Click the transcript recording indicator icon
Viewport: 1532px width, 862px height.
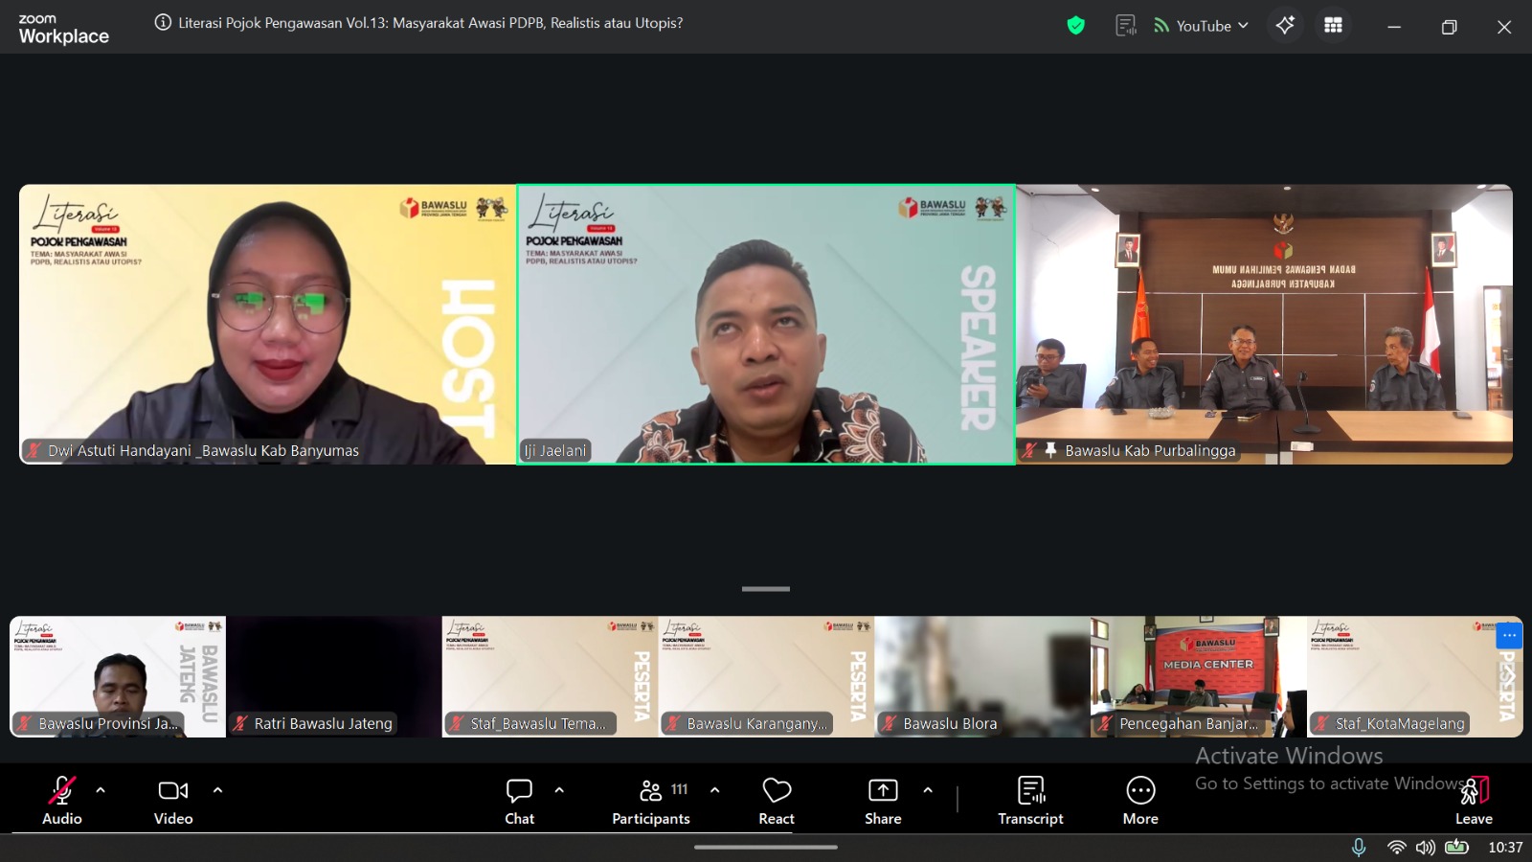click(1126, 26)
